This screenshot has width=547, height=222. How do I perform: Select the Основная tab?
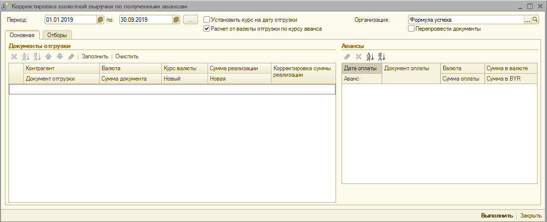(x=22, y=35)
